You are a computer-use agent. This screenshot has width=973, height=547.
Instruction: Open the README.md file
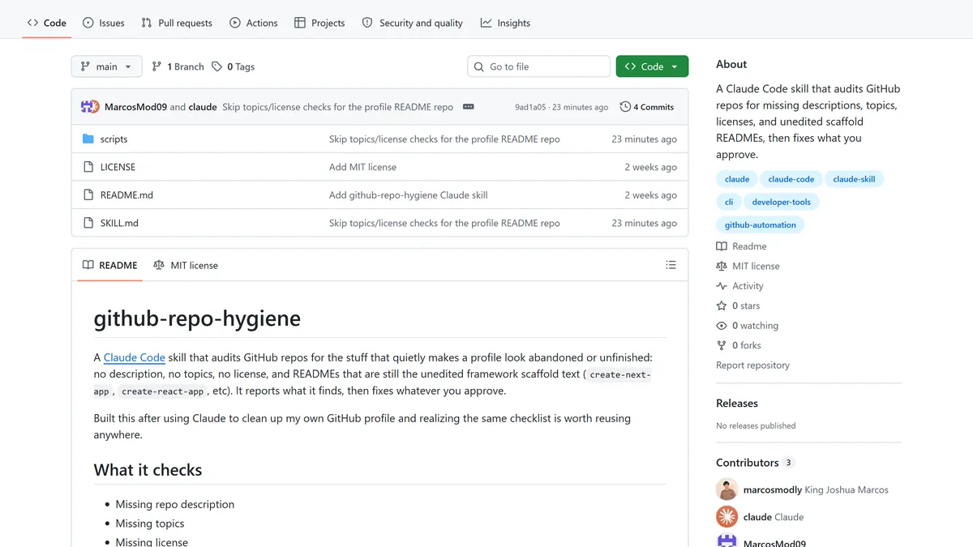tap(126, 195)
